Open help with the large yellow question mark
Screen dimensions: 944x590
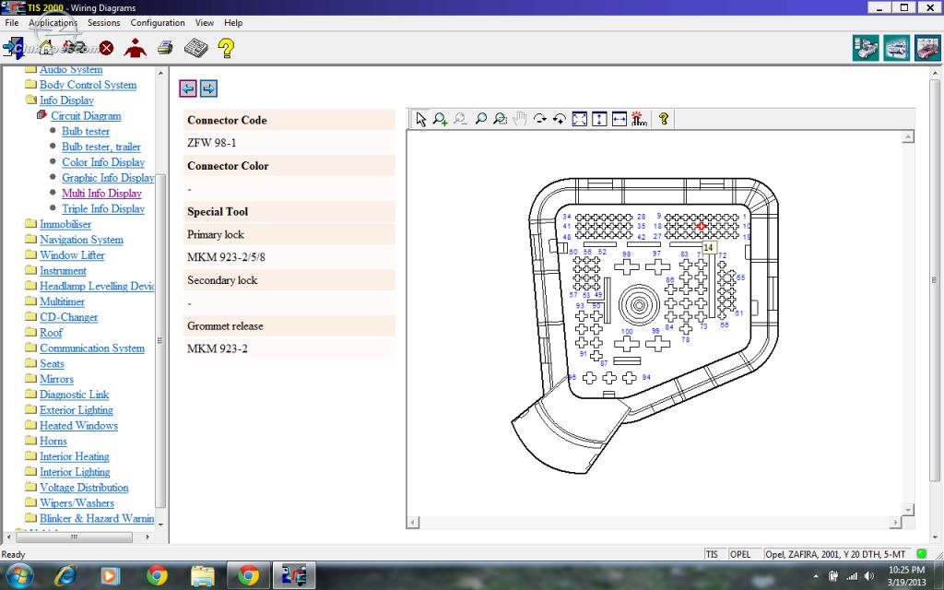click(227, 48)
